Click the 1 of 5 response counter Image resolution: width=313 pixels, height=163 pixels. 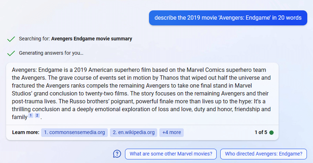pos(261,132)
